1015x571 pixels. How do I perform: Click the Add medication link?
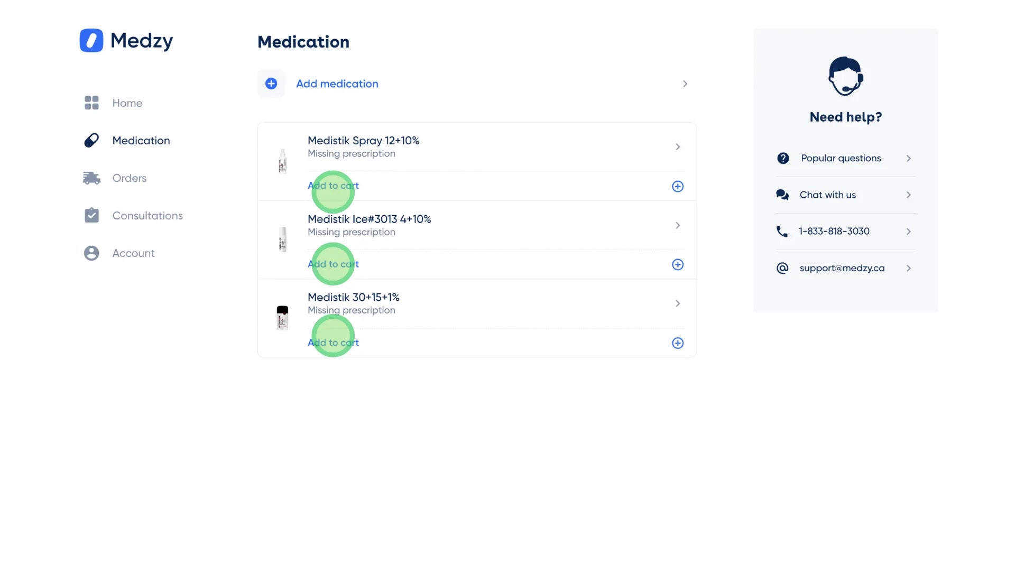pyautogui.click(x=337, y=84)
